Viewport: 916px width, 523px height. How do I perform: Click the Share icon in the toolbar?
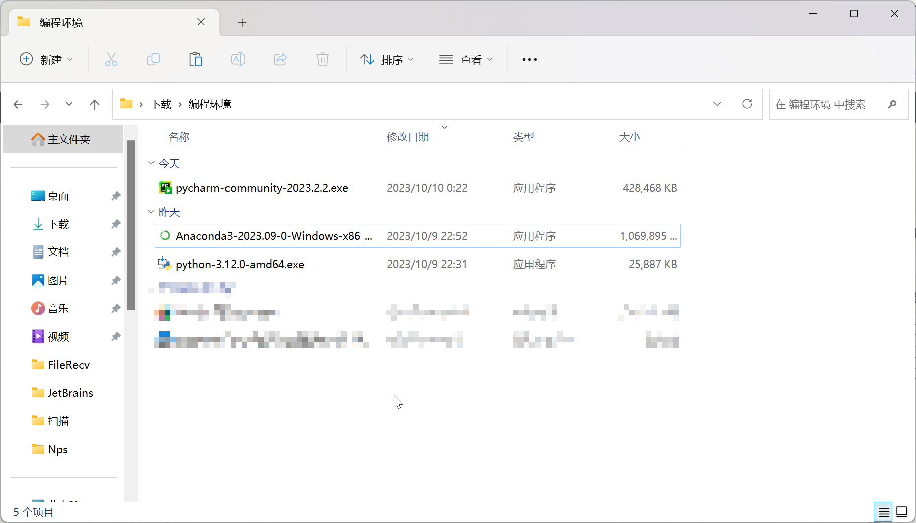280,59
